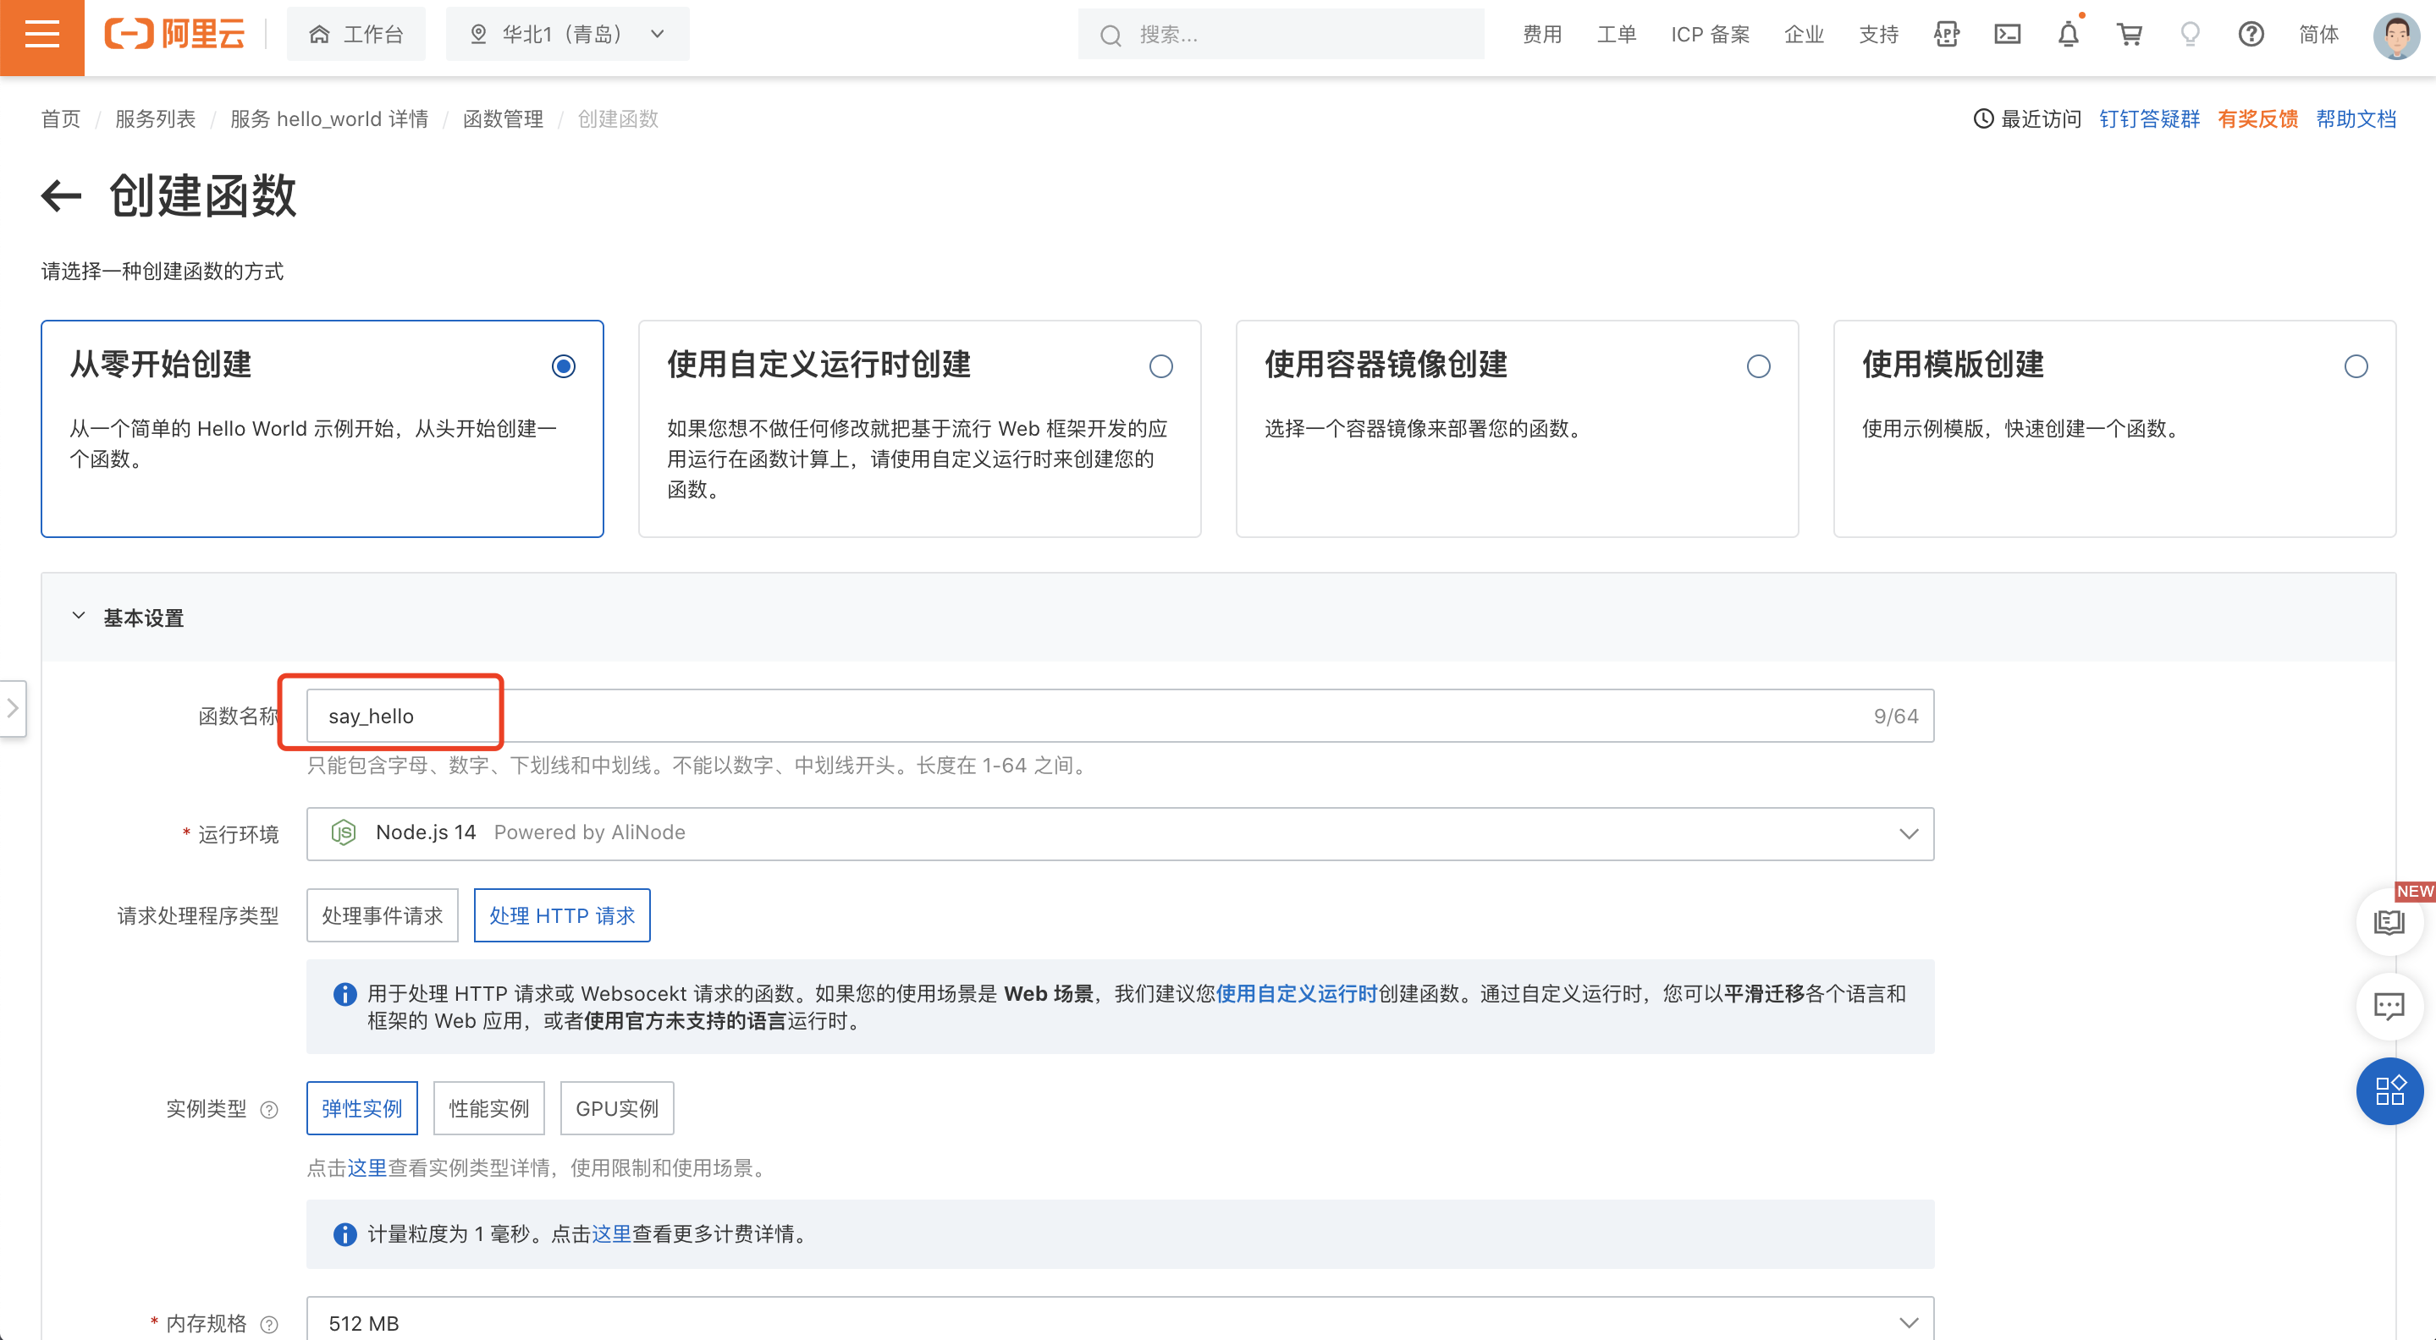Collapse the 基本设置 section

80,617
